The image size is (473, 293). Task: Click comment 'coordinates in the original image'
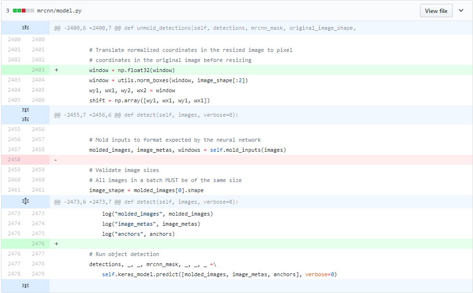click(170, 60)
